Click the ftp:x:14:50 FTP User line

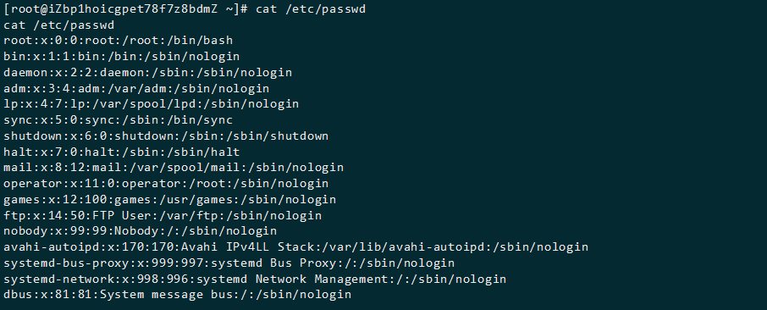click(x=163, y=215)
